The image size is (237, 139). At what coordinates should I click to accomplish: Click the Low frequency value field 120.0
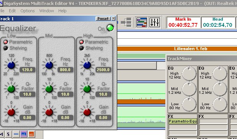[x=27, y=70]
